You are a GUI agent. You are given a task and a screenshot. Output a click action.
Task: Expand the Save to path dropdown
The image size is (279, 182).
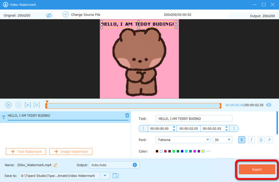click(x=105, y=175)
